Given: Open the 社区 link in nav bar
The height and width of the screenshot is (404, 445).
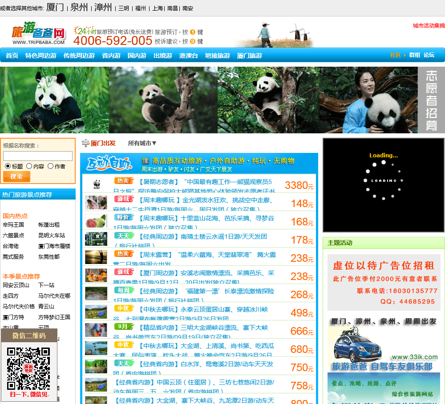Looking at the screenshot, I should point(395,55).
